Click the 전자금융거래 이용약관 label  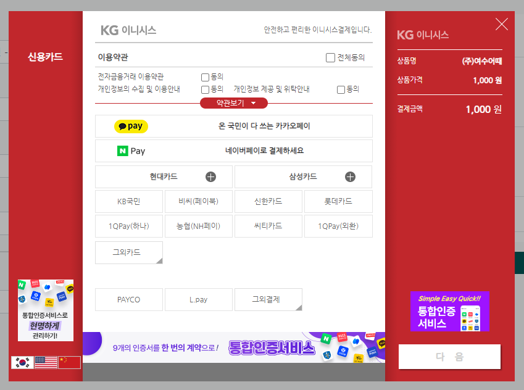pyautogui.click(x=131, y=77)
